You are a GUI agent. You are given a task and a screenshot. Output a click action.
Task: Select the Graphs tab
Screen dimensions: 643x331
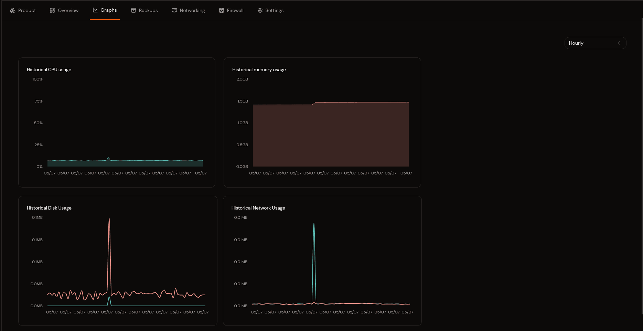tap(105, 10)
